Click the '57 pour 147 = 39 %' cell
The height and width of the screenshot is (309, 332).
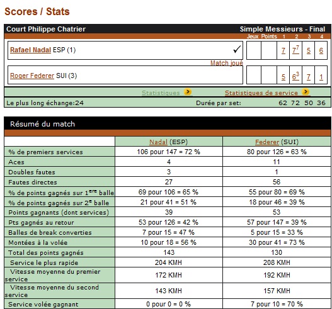(277, 222)
